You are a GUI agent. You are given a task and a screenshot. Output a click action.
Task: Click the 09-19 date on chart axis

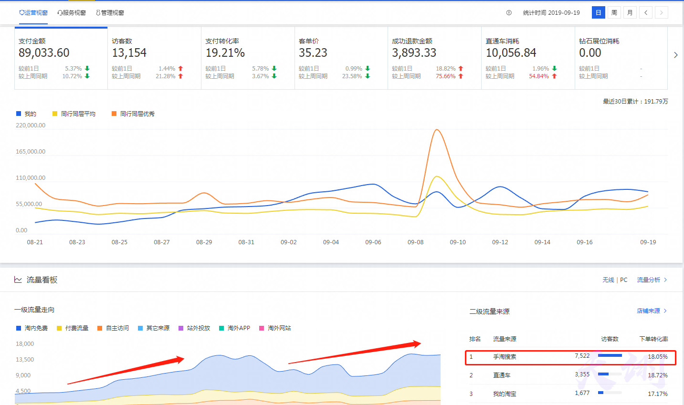[648, 242]
